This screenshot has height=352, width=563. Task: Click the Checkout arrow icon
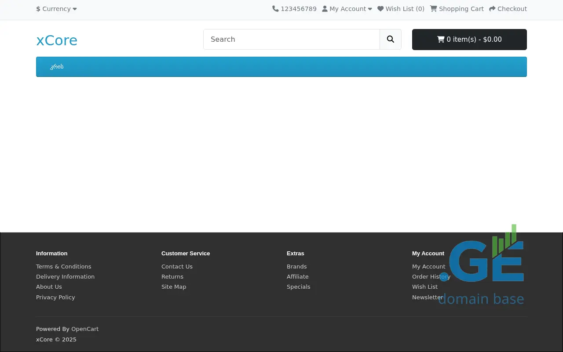492,9
